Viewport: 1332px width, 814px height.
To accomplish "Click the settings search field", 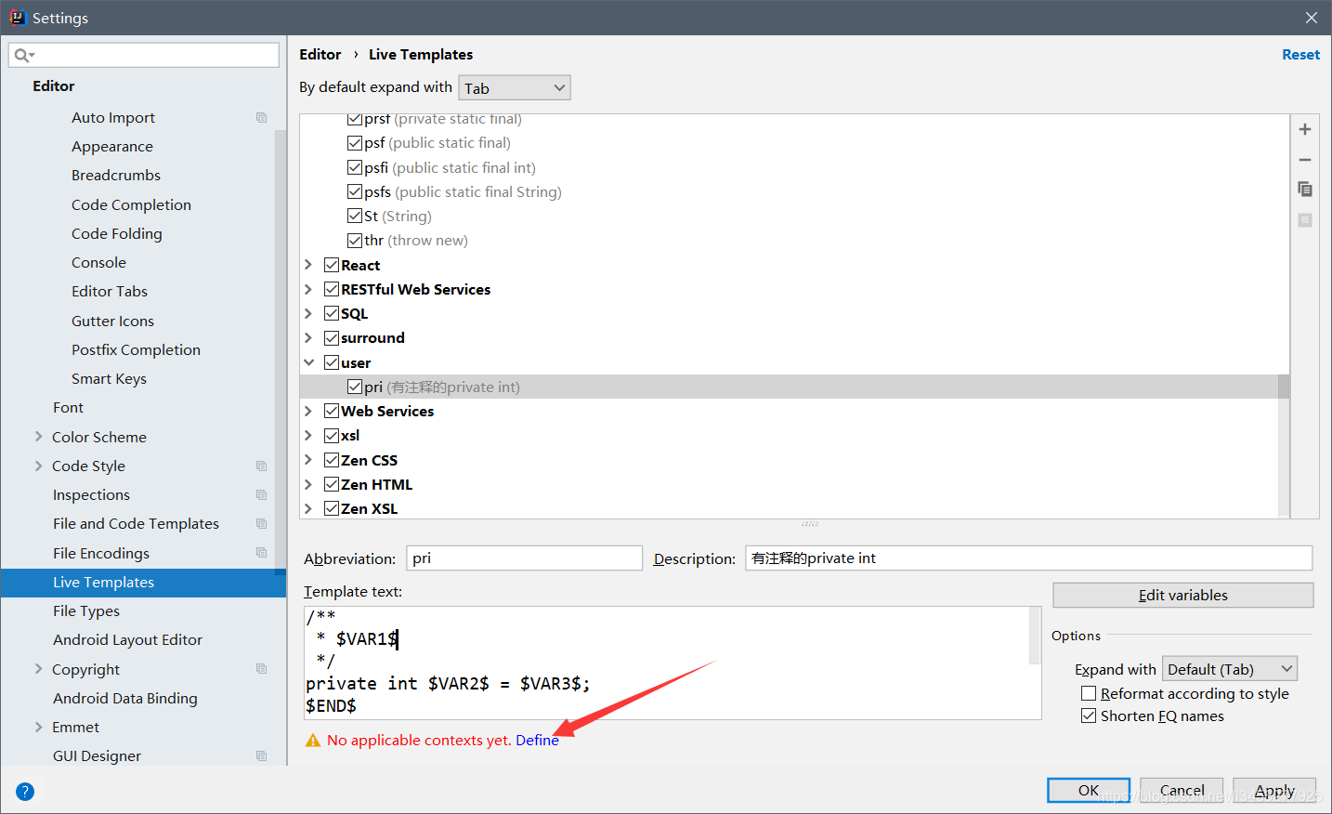I will [x=144, y=55].
